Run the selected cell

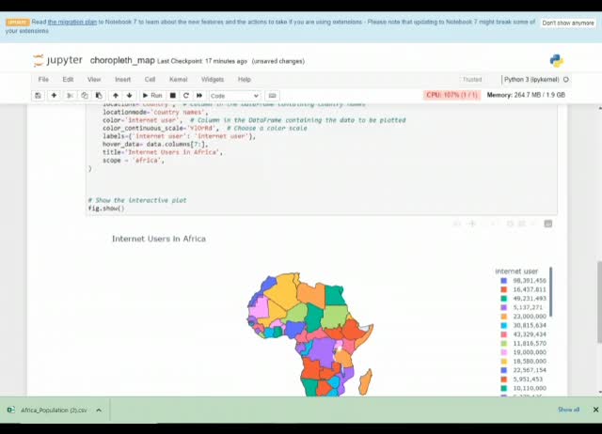(152, 96)
